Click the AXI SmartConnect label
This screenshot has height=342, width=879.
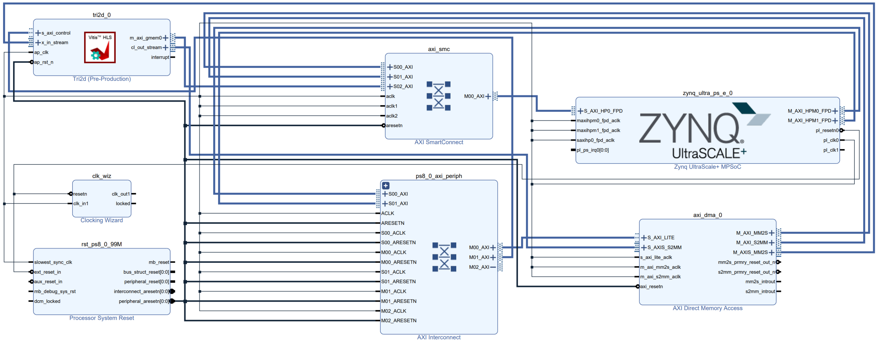[439, 142]
